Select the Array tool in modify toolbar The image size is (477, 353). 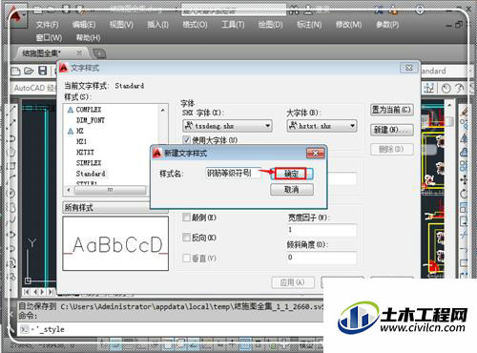[x=464, y=166]
